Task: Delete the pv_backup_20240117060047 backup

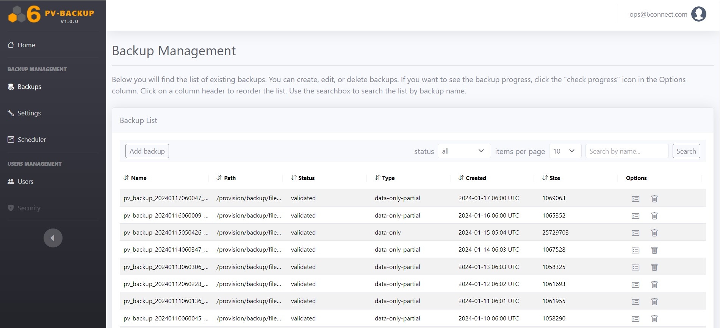Action: (654, 199)
